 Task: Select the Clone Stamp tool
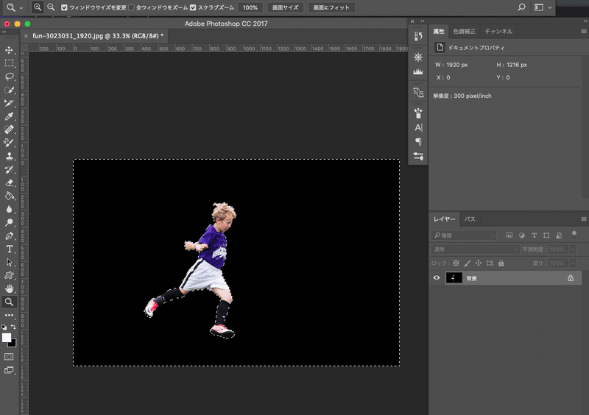[9, 156]
